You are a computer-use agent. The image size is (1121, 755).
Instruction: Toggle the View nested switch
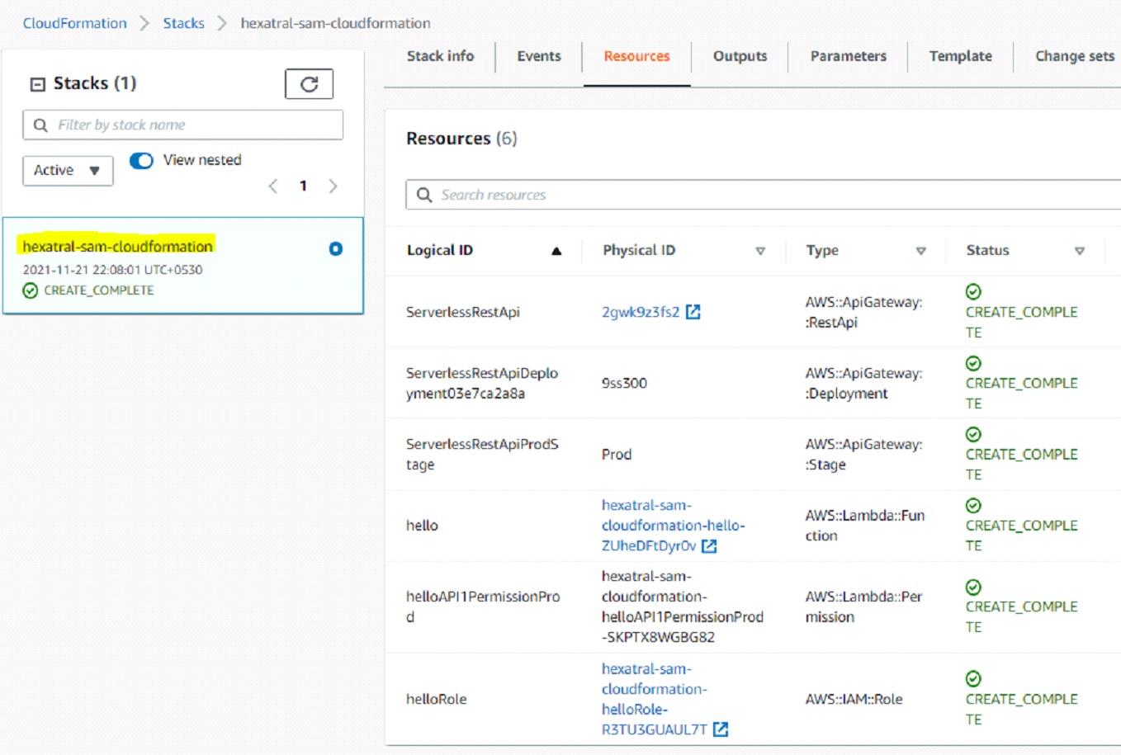point(141,161)
